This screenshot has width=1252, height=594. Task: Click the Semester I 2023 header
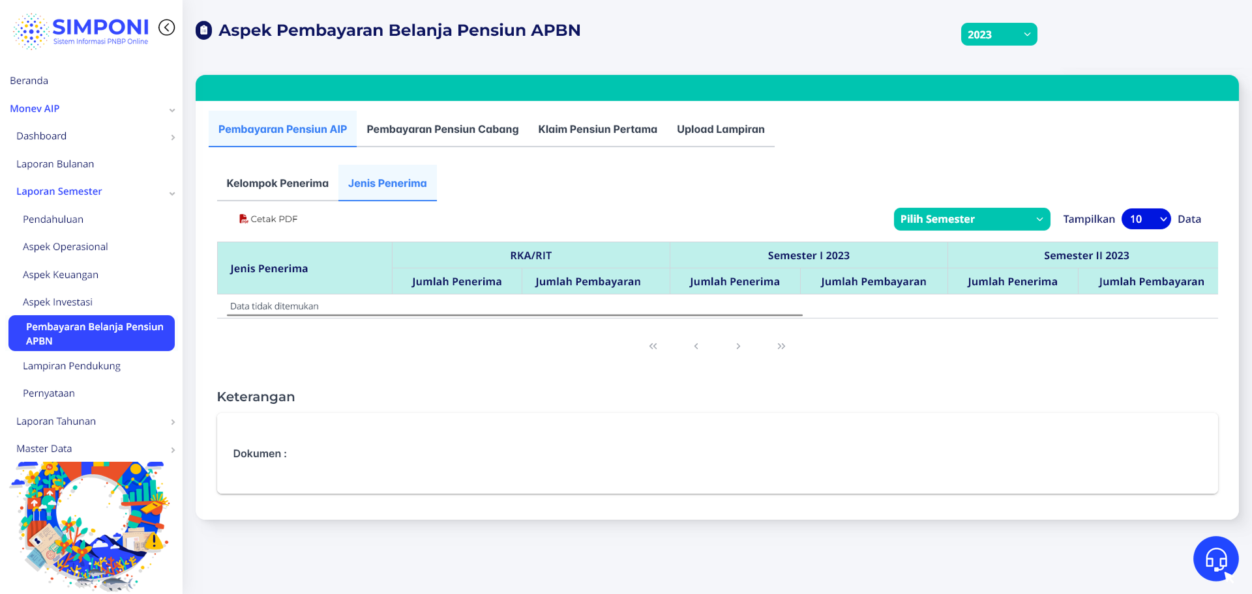(x=809, y=255)
